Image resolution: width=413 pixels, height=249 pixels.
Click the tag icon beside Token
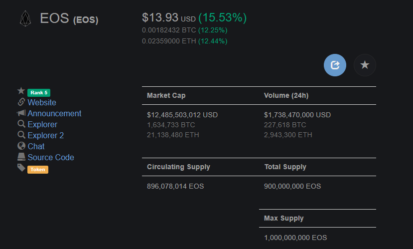21,168
